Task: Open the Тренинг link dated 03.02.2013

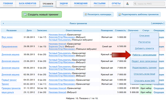Action: (x=5, y=84)
